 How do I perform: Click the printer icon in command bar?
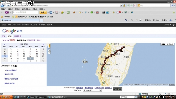140,20
